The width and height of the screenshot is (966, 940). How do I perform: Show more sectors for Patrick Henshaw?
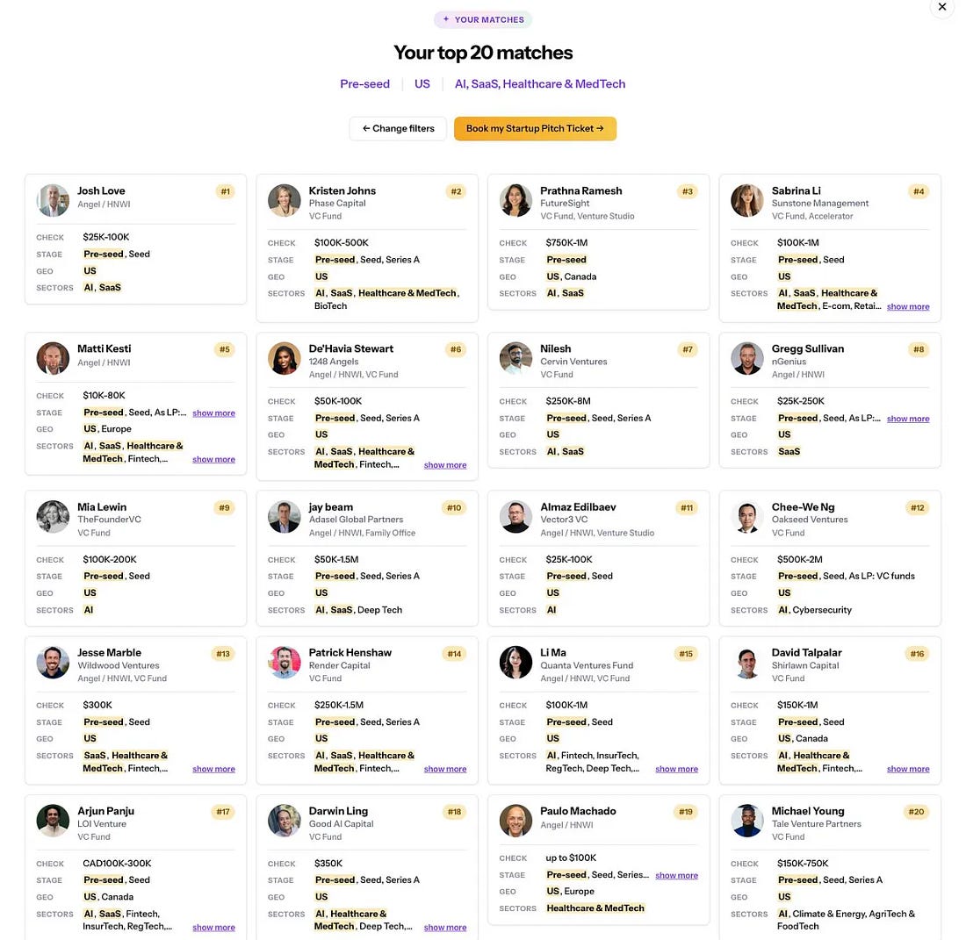(445, 769)
